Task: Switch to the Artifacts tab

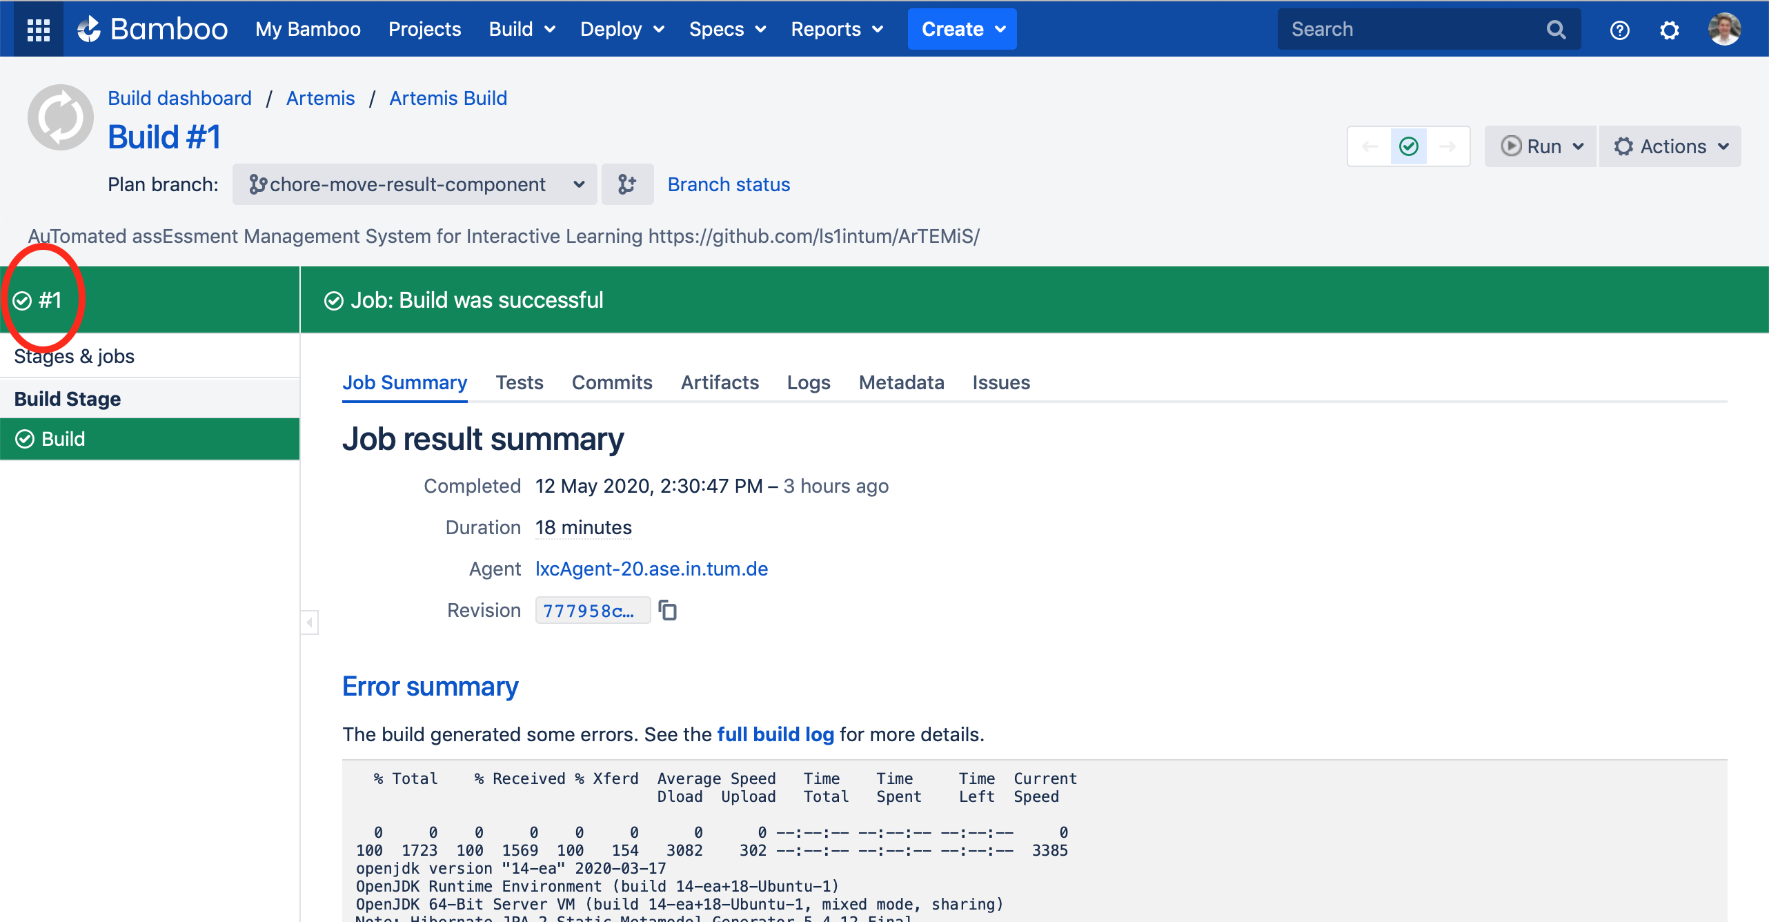Action: [x=720, y=382]
